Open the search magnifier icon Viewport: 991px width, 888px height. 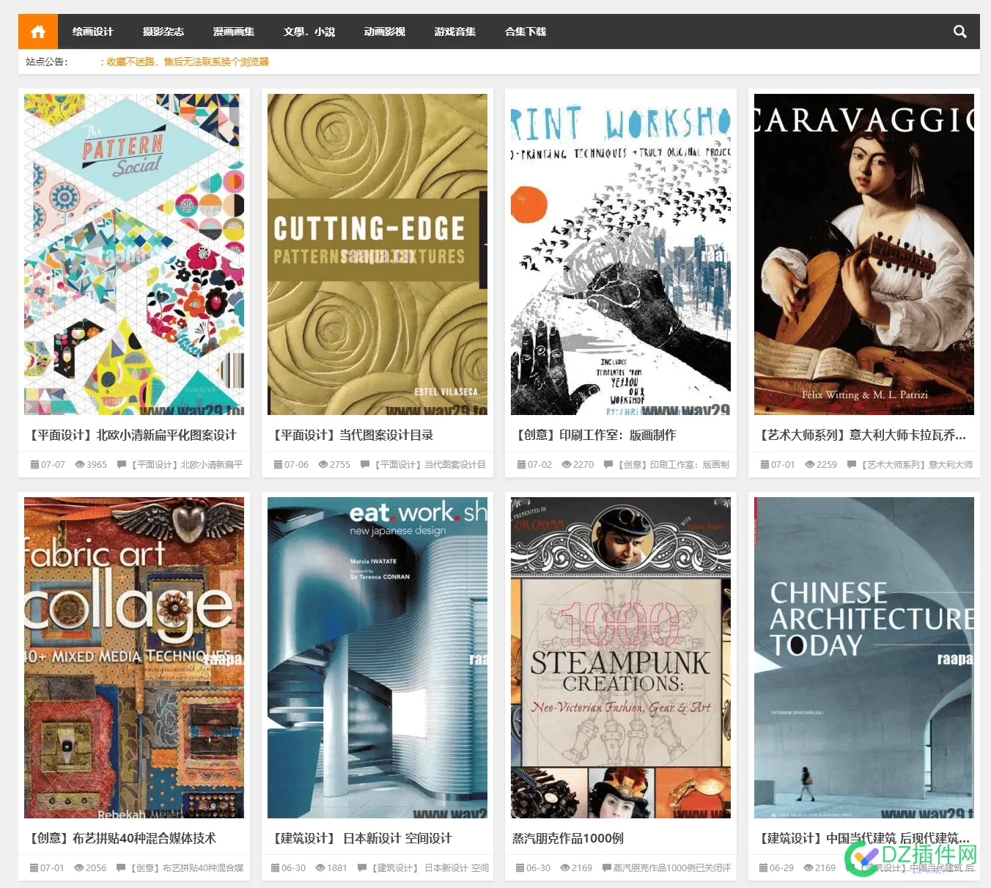pos(959,32)
